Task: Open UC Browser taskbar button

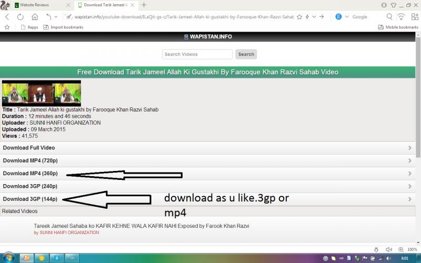Action: tap(26, 258)
